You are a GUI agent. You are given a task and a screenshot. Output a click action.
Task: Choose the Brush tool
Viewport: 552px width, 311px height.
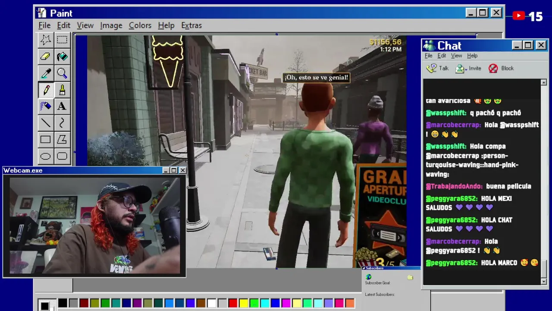point(62,90)
